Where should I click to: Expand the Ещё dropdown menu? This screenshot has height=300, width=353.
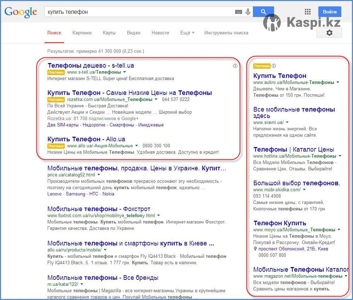pyautogui.click(x=187, y=33)
